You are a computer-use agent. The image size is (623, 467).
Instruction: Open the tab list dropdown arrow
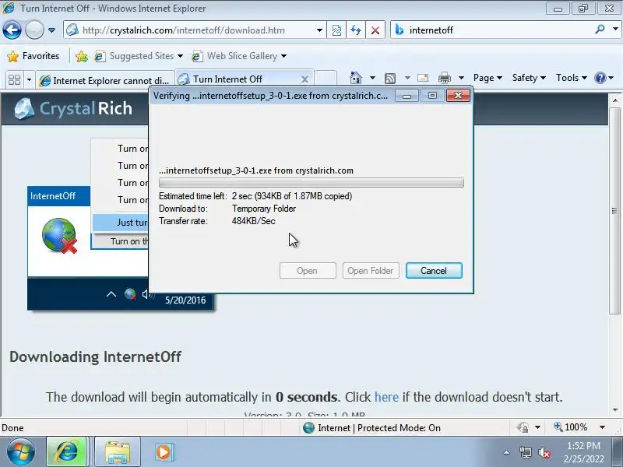tap(29, 80)
